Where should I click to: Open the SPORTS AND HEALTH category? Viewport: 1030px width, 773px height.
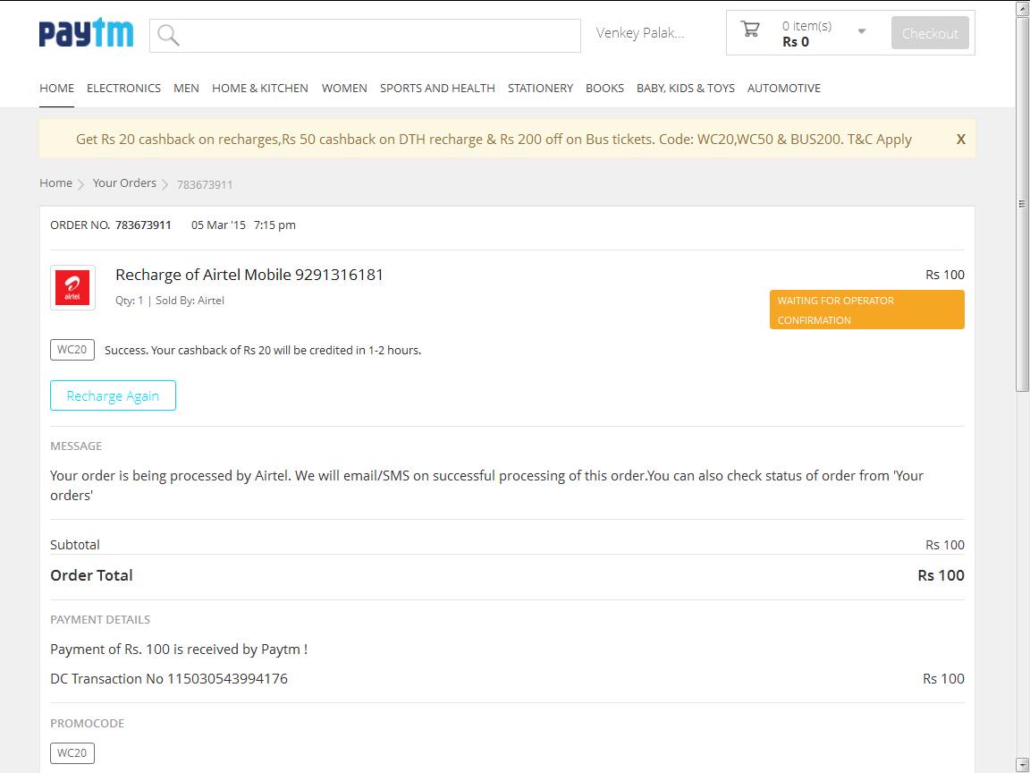point(437,88)
